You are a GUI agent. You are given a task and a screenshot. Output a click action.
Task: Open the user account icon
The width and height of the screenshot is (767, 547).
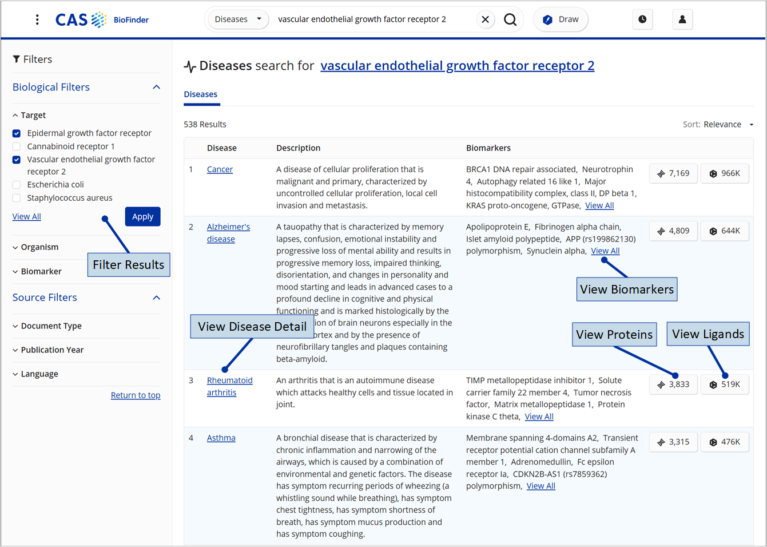682,19
